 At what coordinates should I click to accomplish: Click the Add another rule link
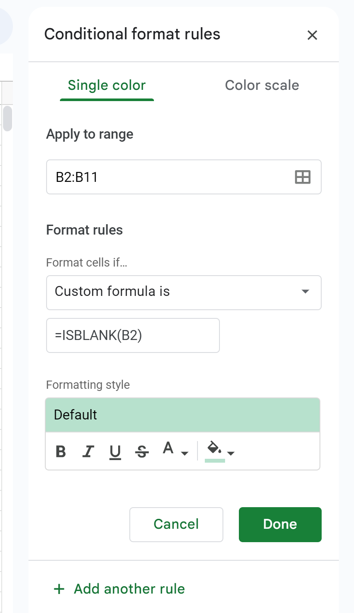(119, 589)
